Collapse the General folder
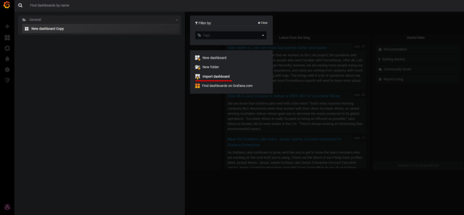 click(x=35, y=20)
